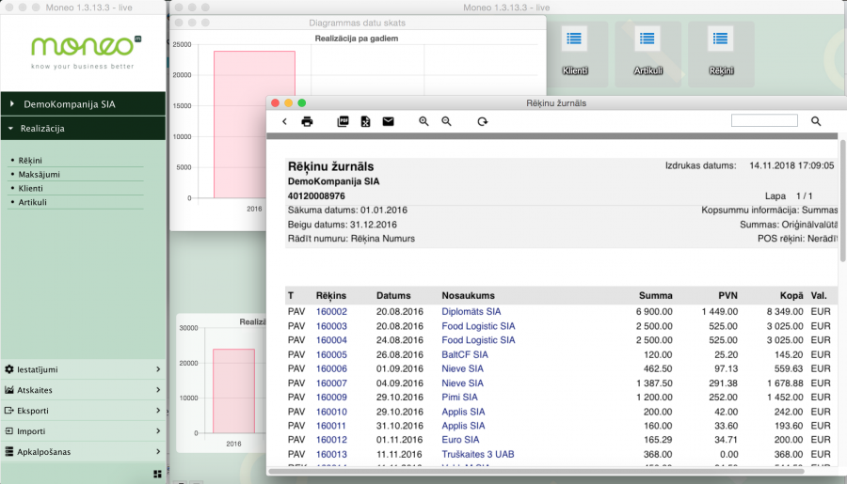Click the Food Logistic SIA link for invoice 160003
Screen dimensions: 847x484
(x=478, y=326)
